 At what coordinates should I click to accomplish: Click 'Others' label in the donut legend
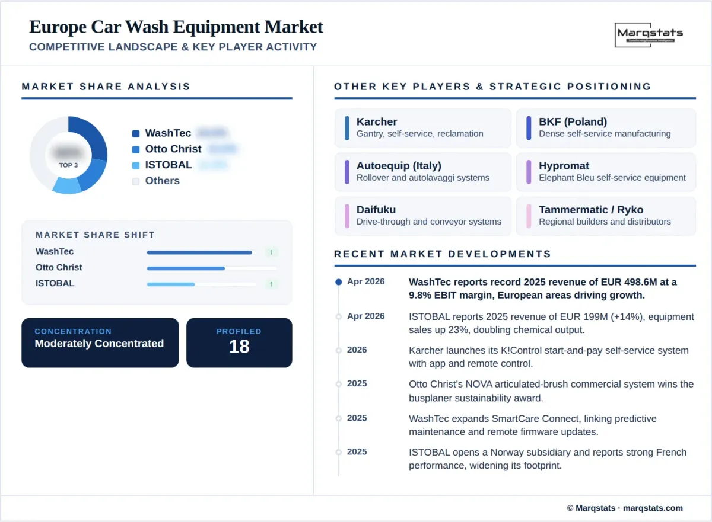[x=163, y=181]
